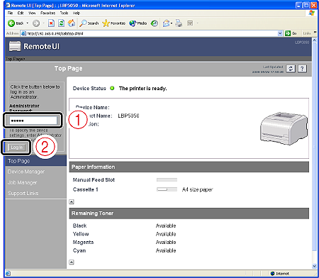Stop page loading with red X icon
Screen dimensions: 319x278
point(51,23)
